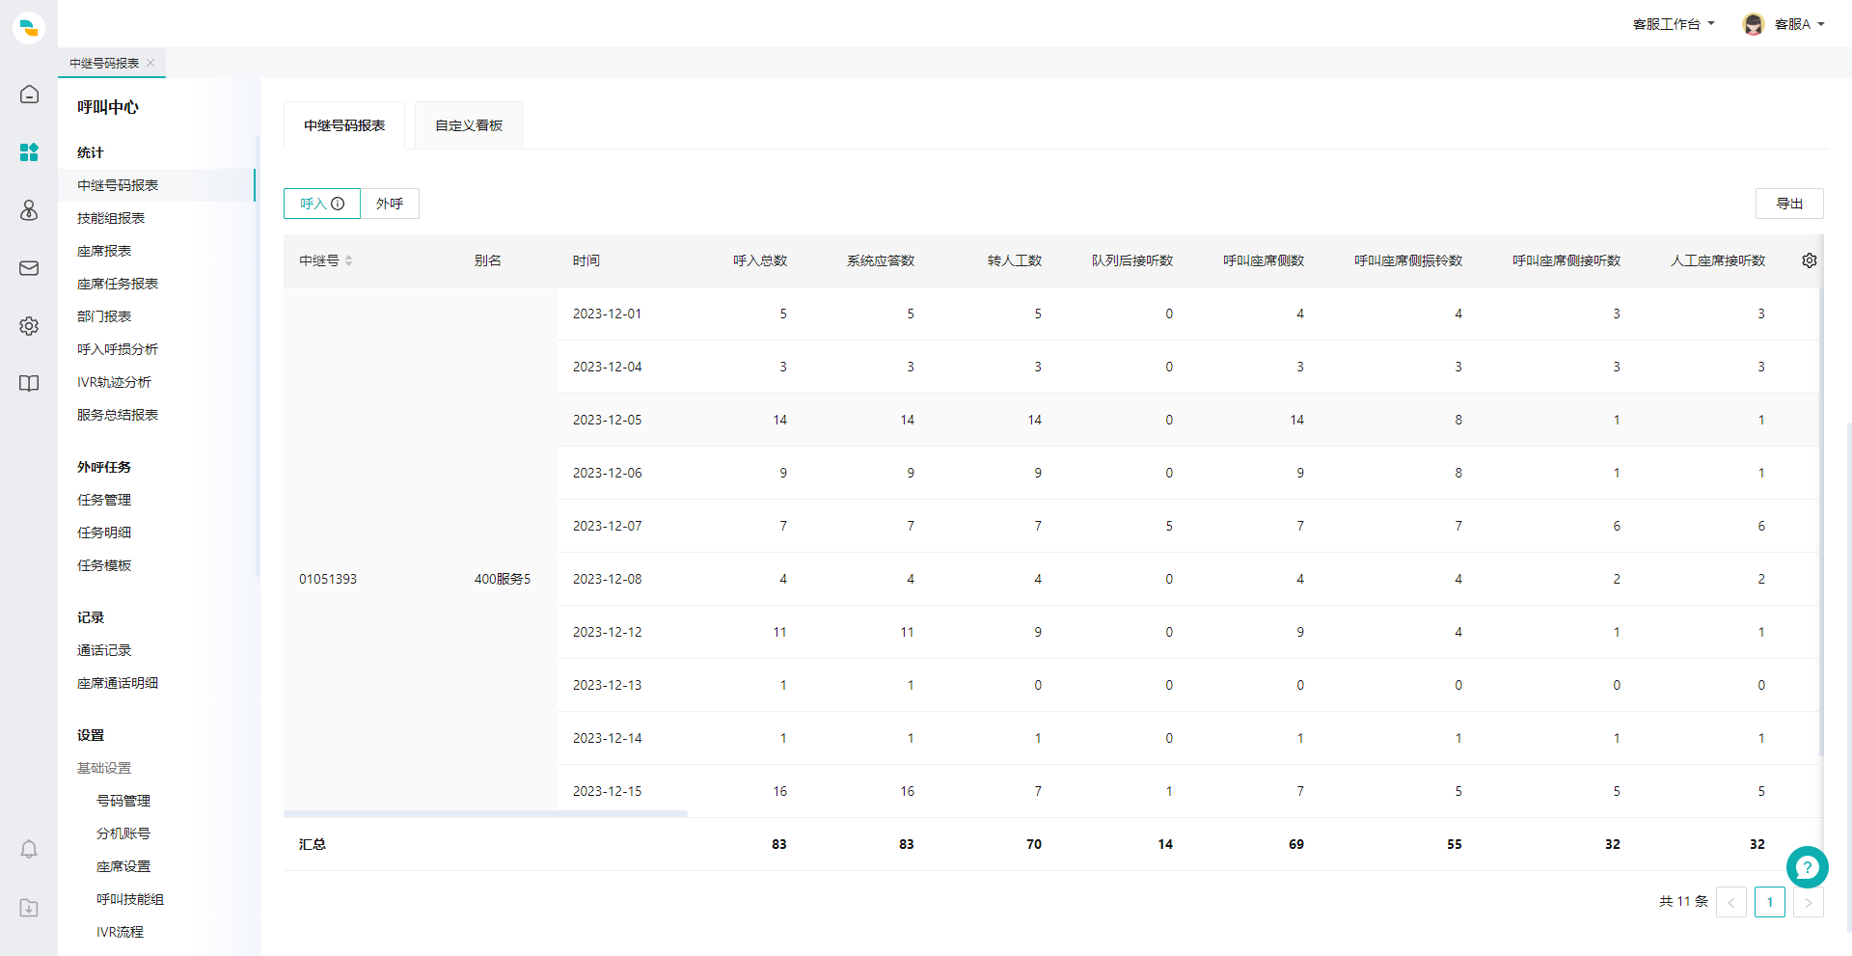Click the 客服A avatar picture

pyautogui.click(x=1753, y=24)
